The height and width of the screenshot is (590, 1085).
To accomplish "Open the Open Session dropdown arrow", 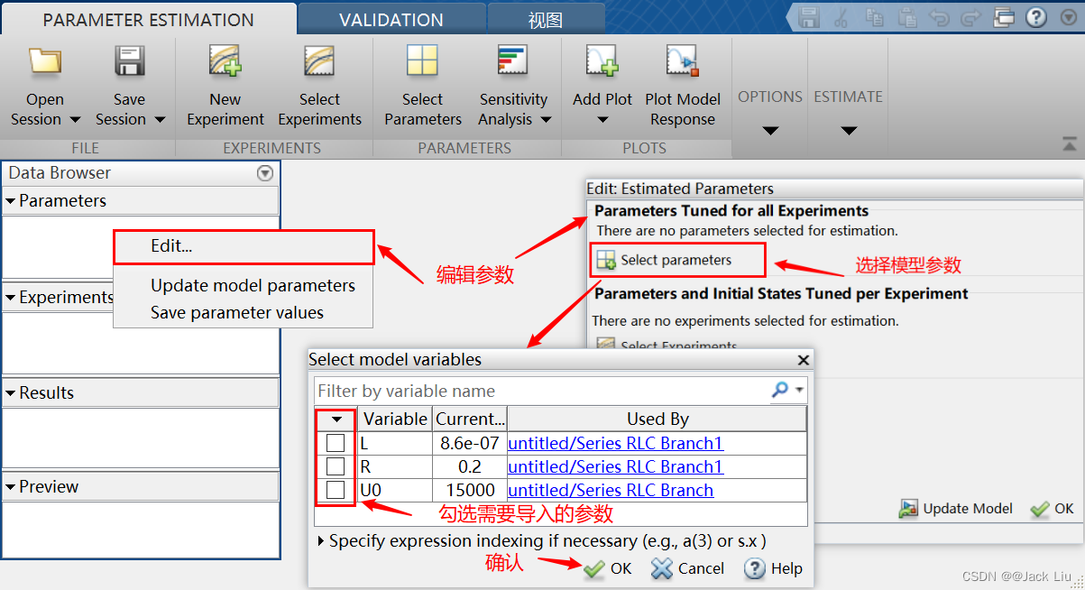I will 75,120.
